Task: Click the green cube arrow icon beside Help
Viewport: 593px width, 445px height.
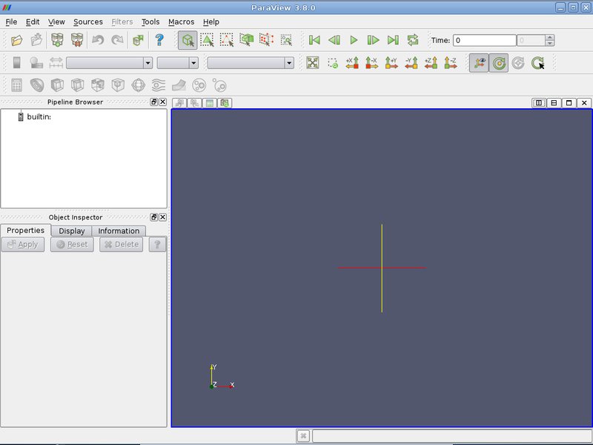Action: point(139,40)
